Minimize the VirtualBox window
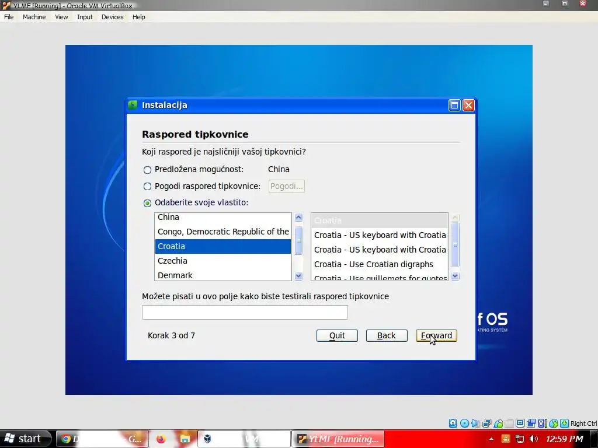Screen dimensions: 598x448 coord(546,4)
